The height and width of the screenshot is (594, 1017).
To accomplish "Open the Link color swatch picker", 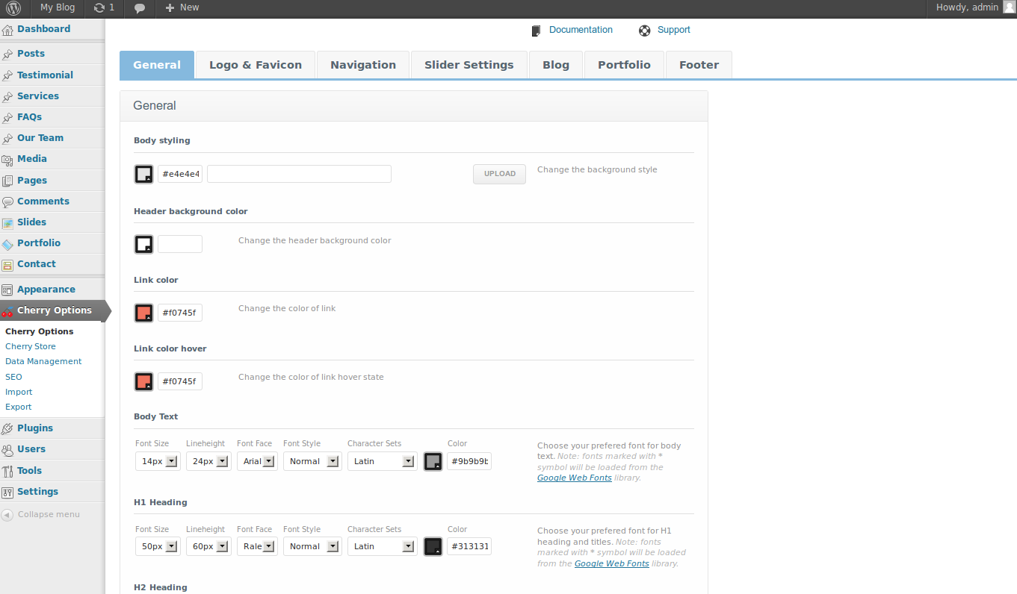I will point(143,313).
